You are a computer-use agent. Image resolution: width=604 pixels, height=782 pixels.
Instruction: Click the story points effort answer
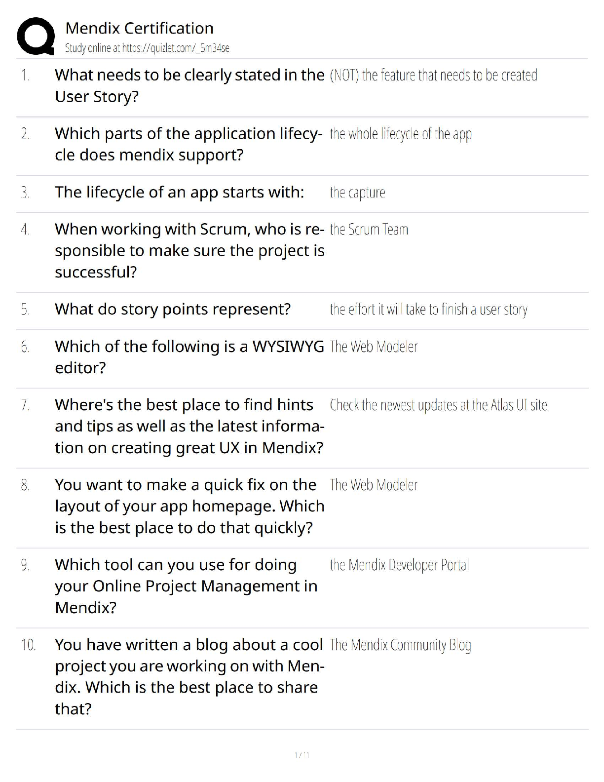click(x=428, y=310)
